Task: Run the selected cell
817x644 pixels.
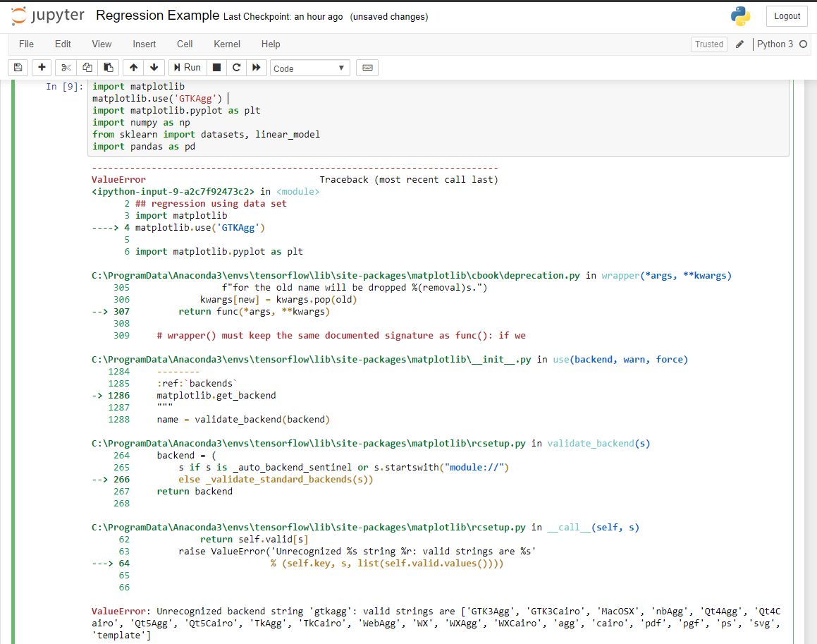Action: (188, 68)
